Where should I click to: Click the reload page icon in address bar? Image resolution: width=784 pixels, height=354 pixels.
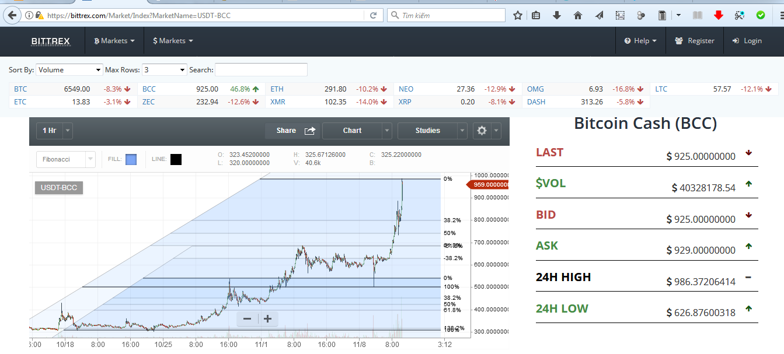[x=374, y=15]
